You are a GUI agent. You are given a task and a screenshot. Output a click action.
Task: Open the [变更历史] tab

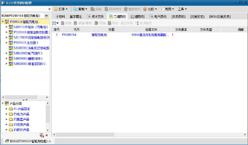point(197,16)
